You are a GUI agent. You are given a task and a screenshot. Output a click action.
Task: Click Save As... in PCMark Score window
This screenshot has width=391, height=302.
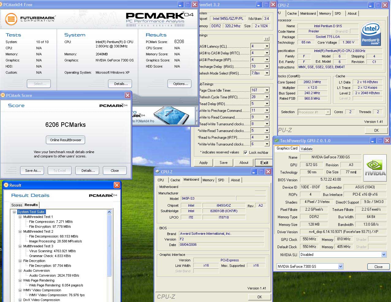click(x=33, y=171)
